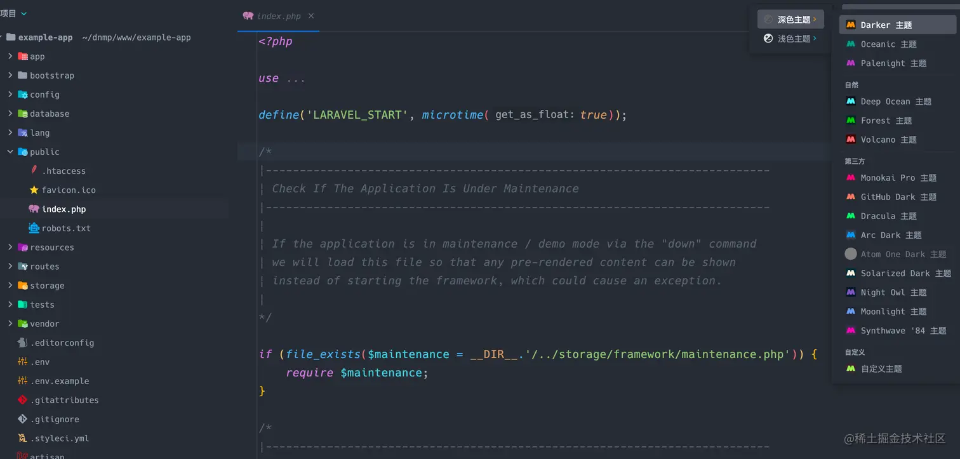Click the .styleci.yml file icon
Viewport: 960px width, 459px height.
(23, 438)
